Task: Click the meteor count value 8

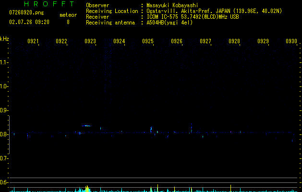Action: (x=68, y=22)
